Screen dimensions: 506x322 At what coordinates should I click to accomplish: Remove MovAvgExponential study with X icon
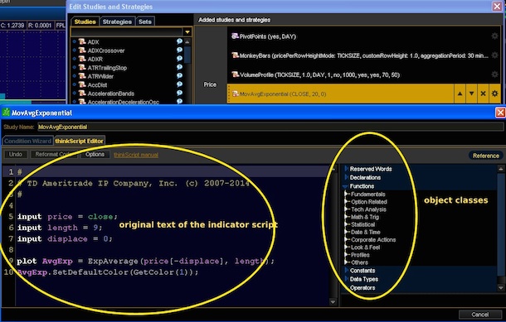[483, 94]
